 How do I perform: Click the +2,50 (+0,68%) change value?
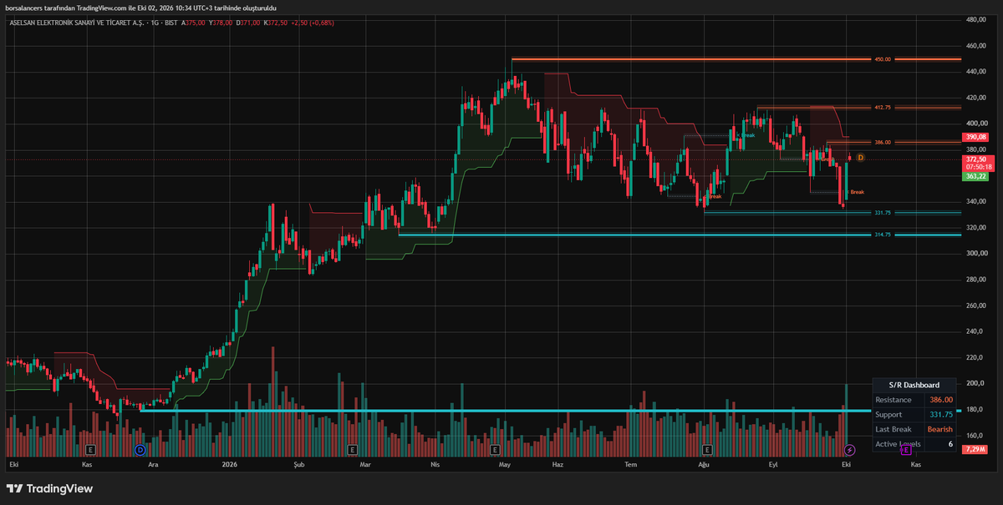click(x=313, y=23)
